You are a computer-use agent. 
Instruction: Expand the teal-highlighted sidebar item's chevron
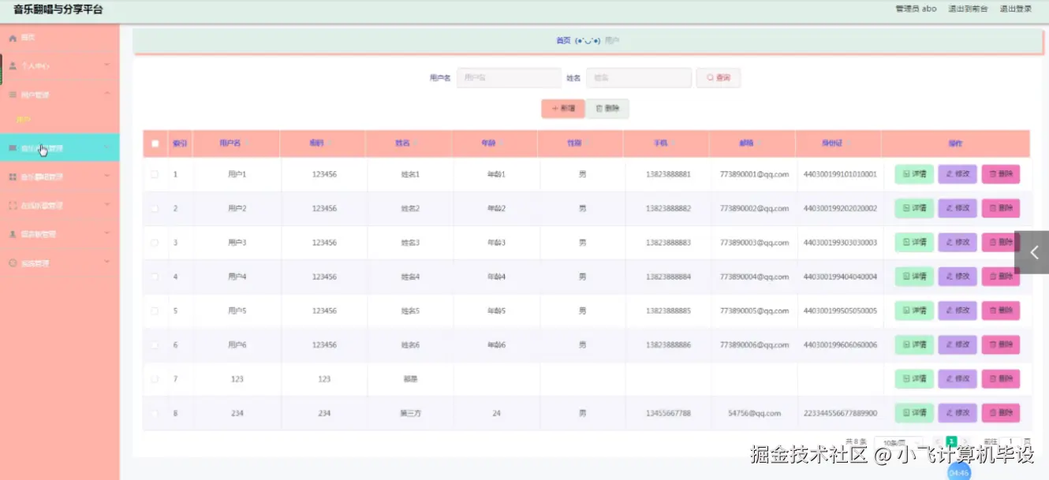pos(107,147)
